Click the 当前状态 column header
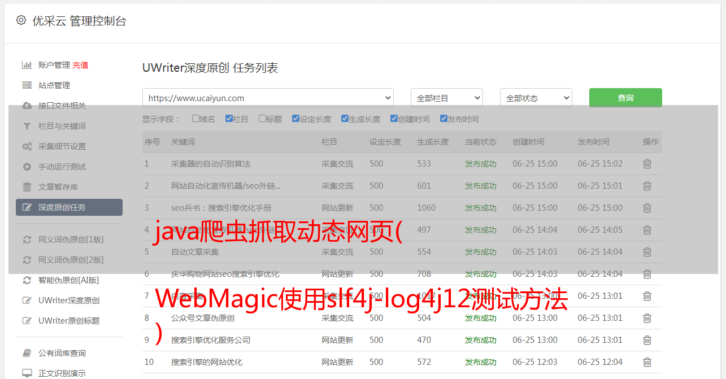Image resolution: width=726 pixels, height=379 pixels. [x=481, y=142]
